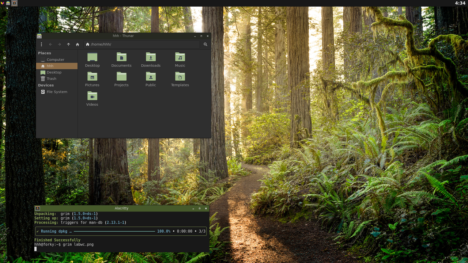468x263 pixels.
Task: Select File System under Devices
Action: (x=57, y=92)
